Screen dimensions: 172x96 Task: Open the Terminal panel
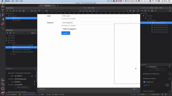pyautogui.click(x=141, y=94)
